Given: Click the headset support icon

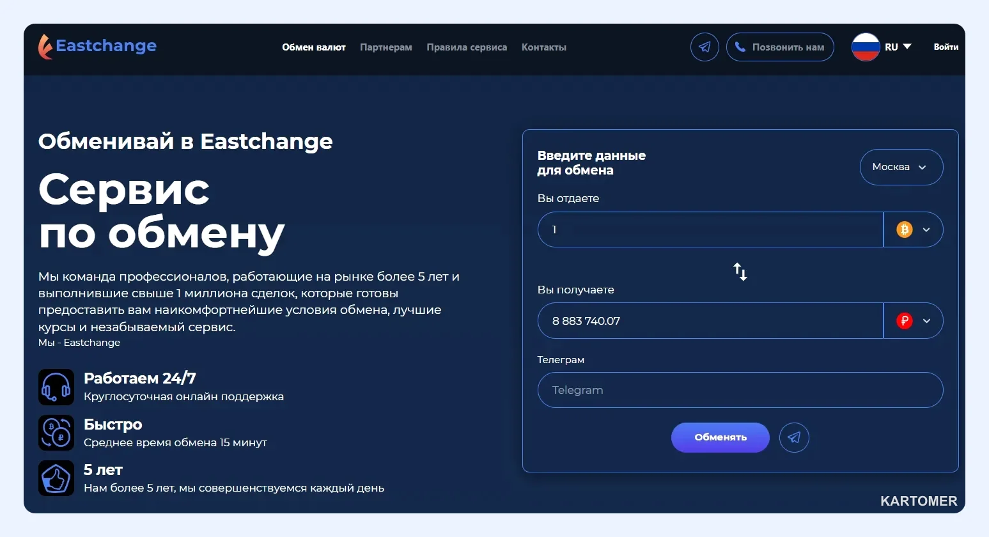Looking at the screenshot, I should [x=56, y=387].
